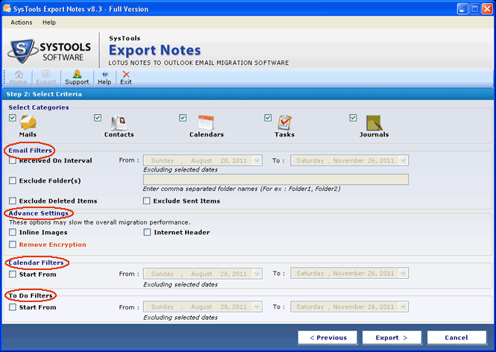Open To Do Filters To date dropdown
496x352 pixels.
point(403,307)
